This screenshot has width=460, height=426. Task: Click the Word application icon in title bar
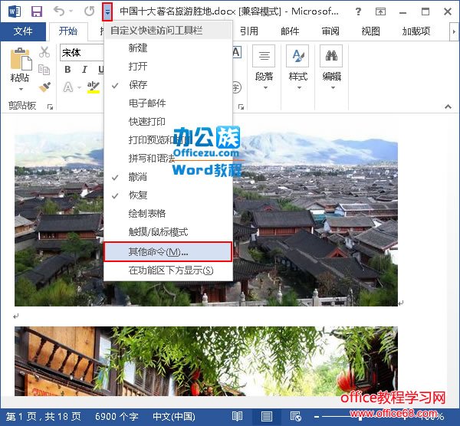[15, 11]
